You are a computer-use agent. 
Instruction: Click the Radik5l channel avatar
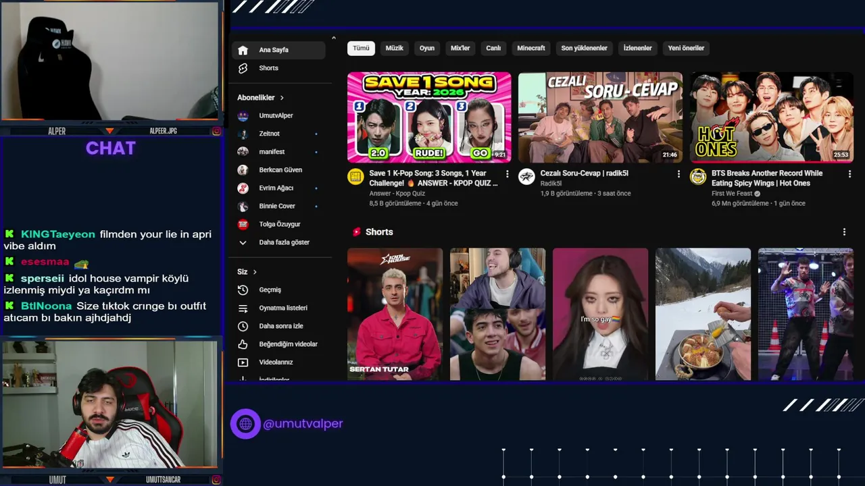(x=526, y=177)
